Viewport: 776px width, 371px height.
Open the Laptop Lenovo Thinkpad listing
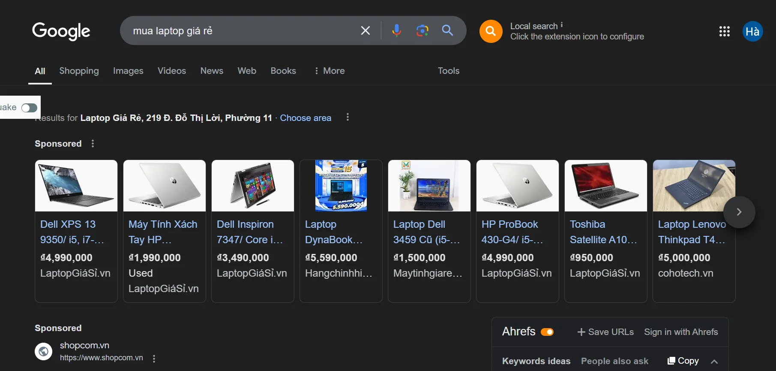pyautogui.click(x=692, y=232)
